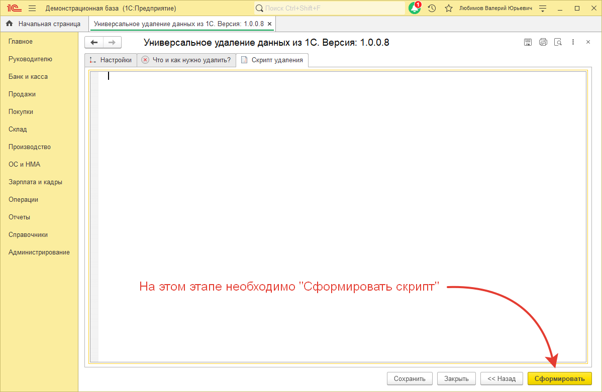Navigate back using the left arrow
This screenshot has width=602, height=392.
(x=93, y=42)
